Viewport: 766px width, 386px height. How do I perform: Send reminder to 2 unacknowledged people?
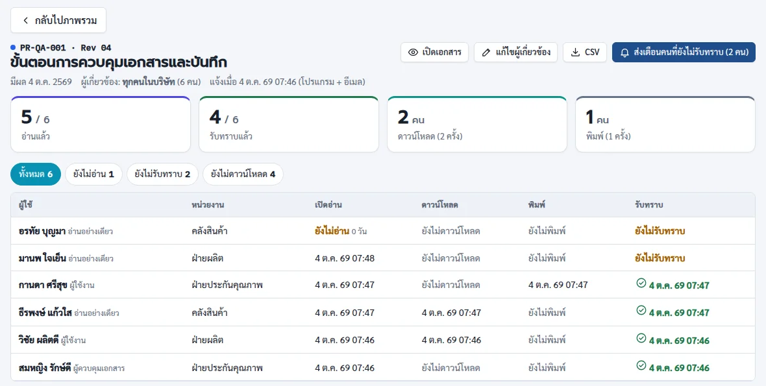pos(684,52)
